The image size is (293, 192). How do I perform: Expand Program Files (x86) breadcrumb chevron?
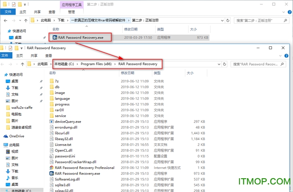point(115,64)
